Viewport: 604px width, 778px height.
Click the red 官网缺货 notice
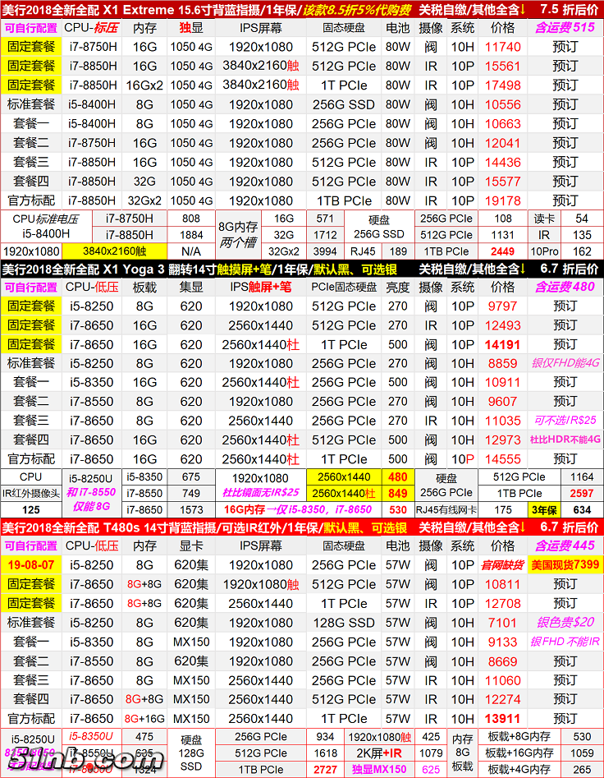[x=502, y=565]
